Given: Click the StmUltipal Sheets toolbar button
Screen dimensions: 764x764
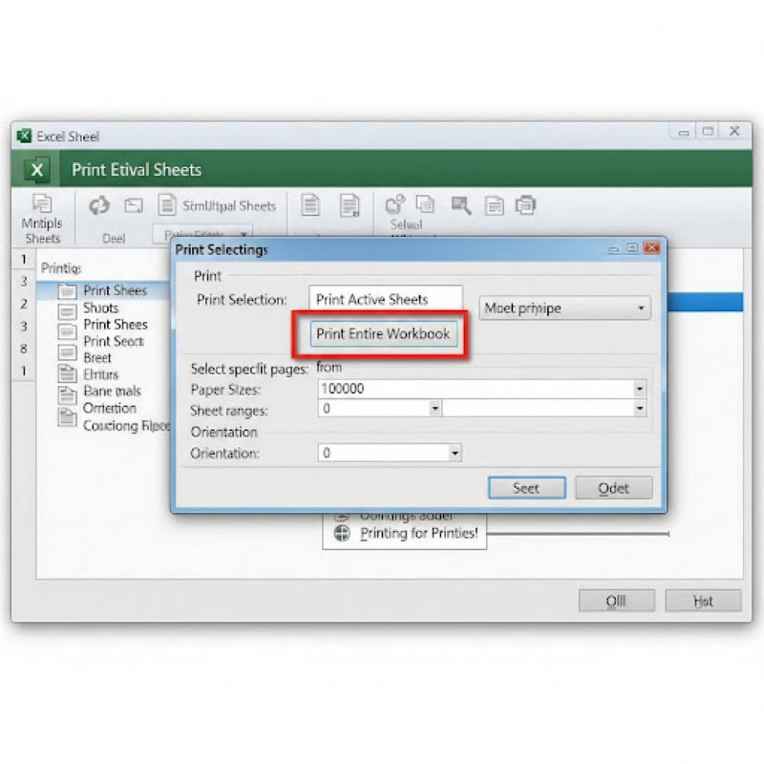Looking at the screenshot, I should [x=218, y=205].
